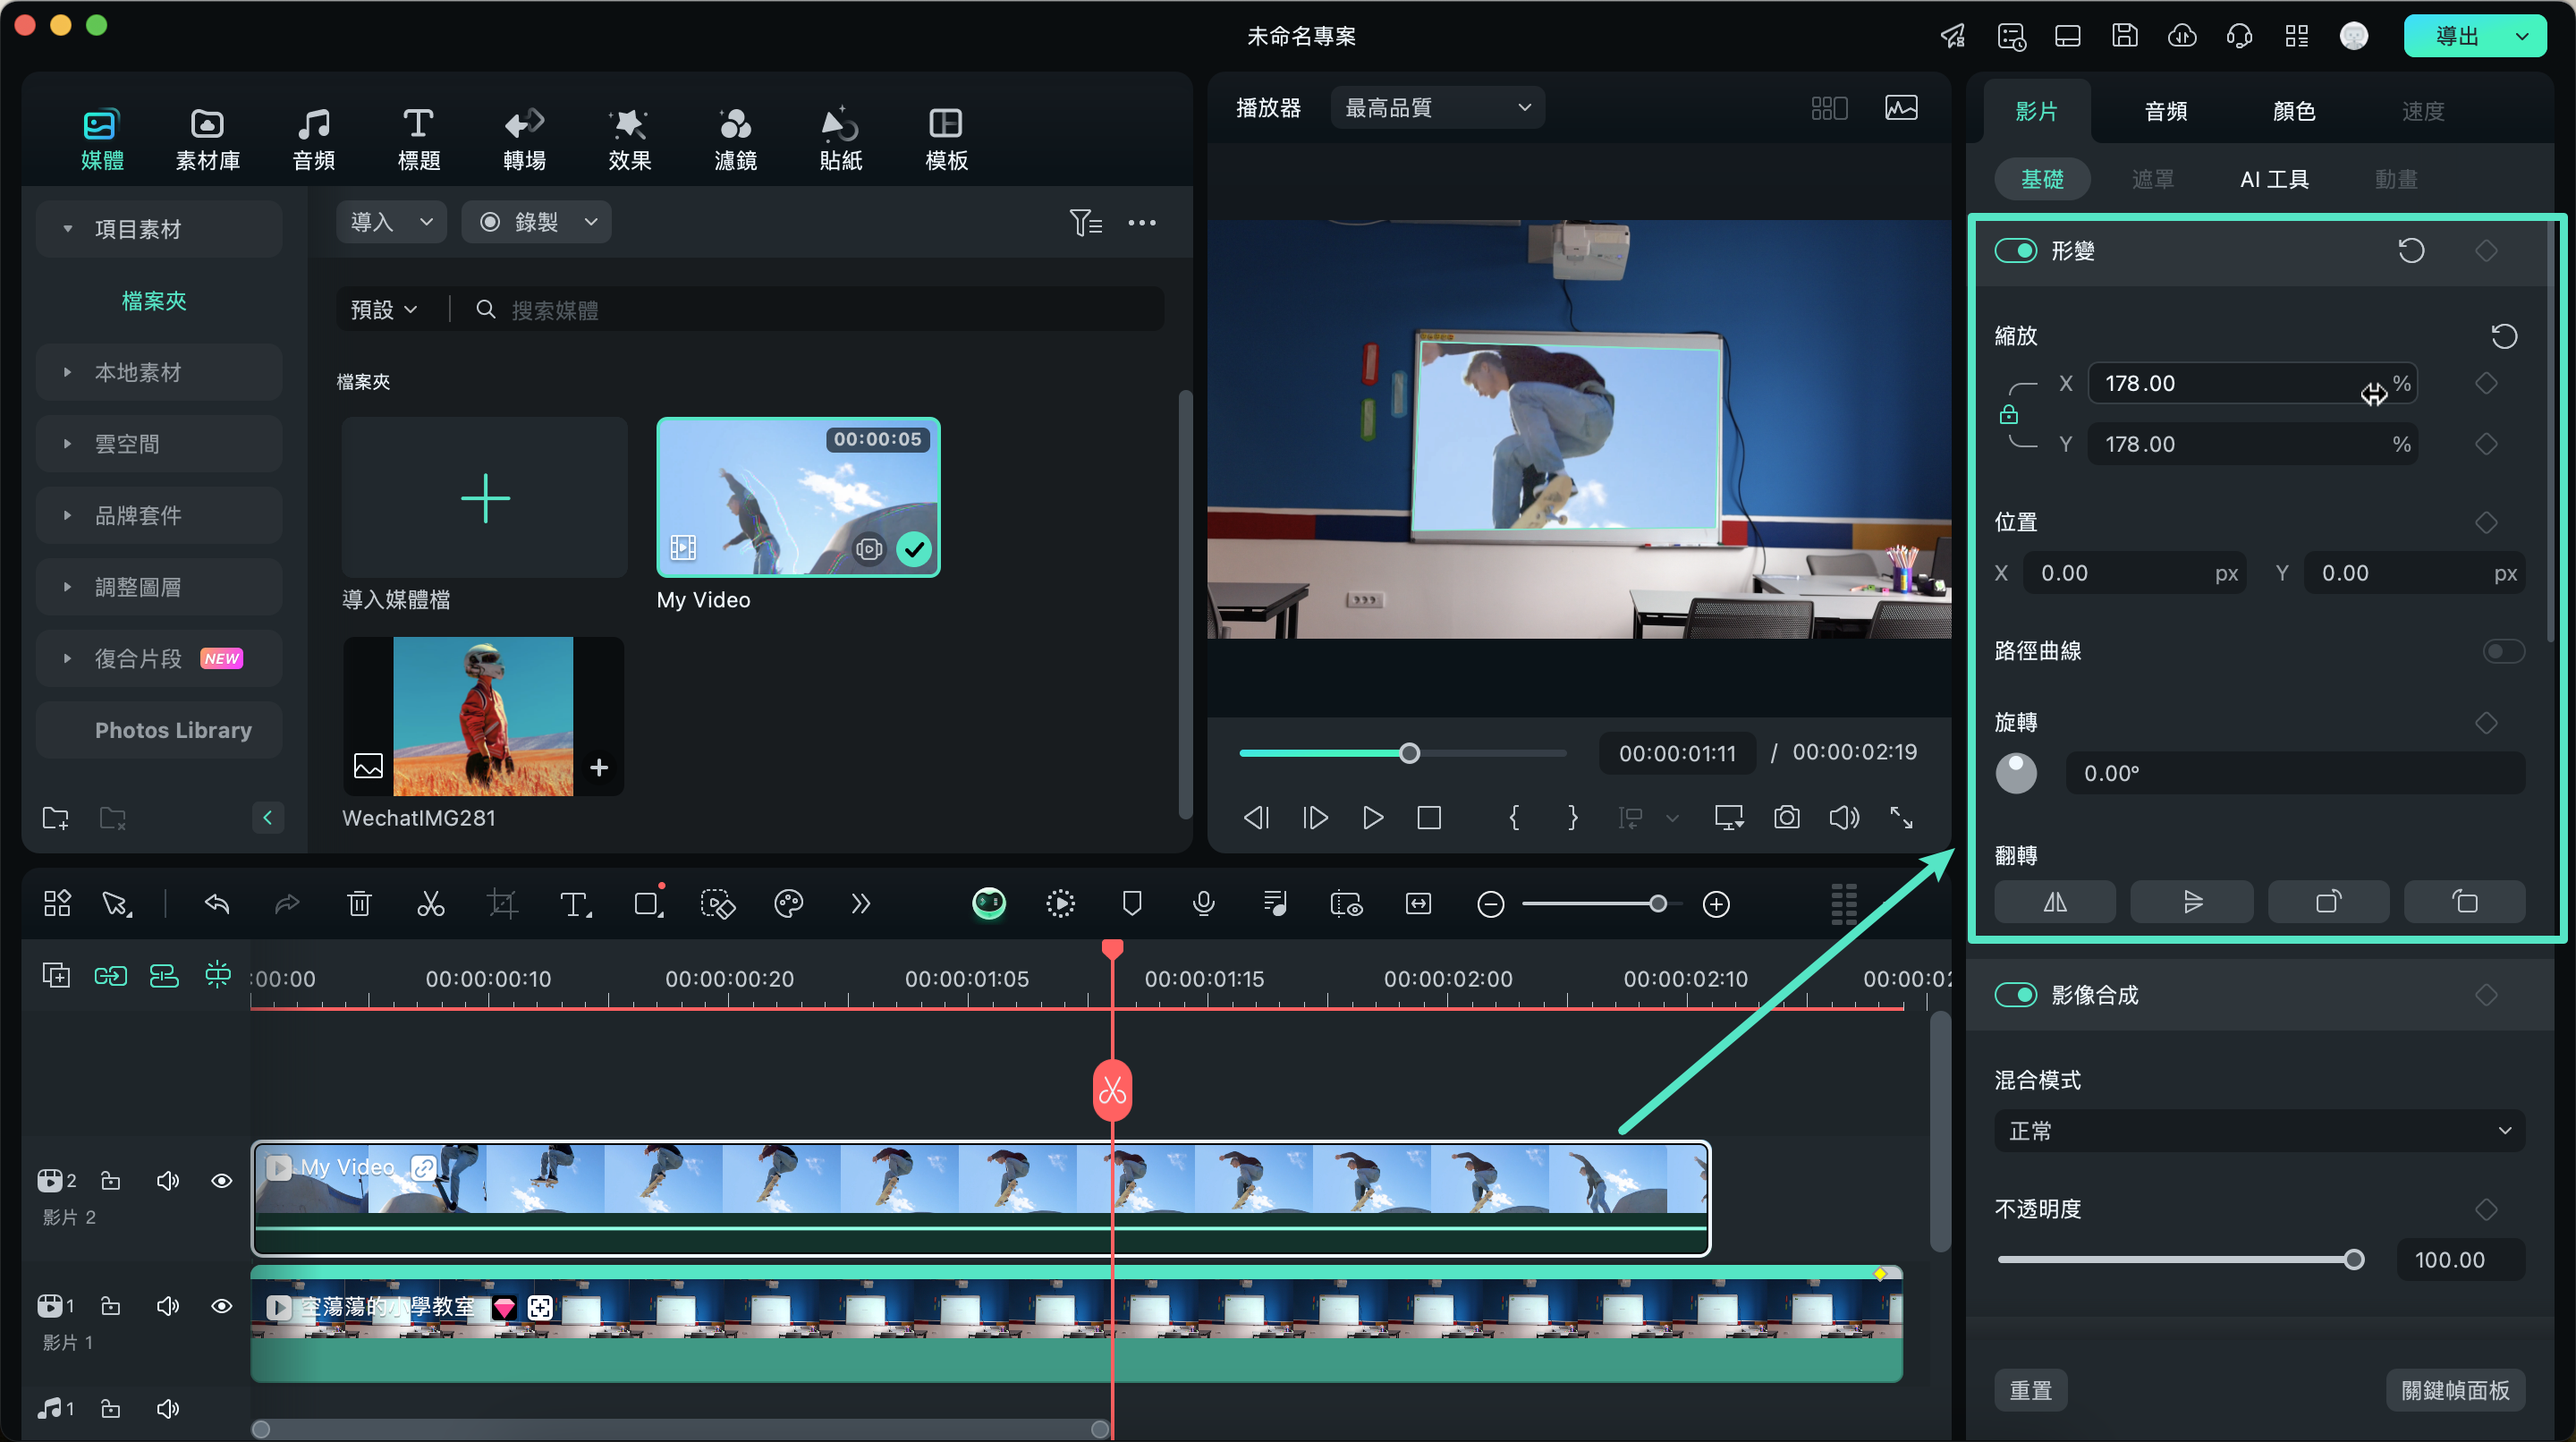Click the filter sort icon in media panel
The height and width of the screenshot is (1442, 2576).
pyautogui.click(x=1086, y=222)
